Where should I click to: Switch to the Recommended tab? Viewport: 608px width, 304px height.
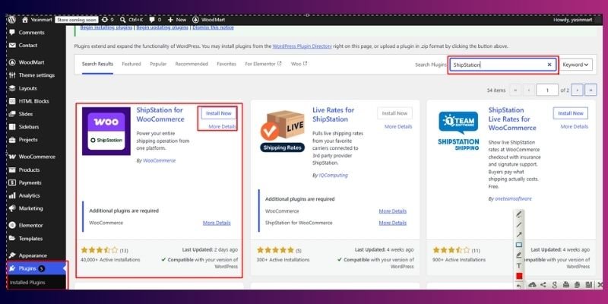pos(192,64)
